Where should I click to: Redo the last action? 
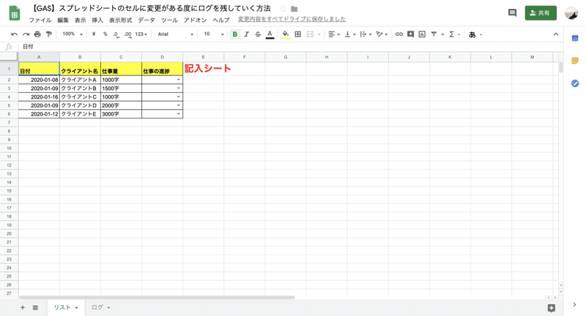(x=26, y=34)
